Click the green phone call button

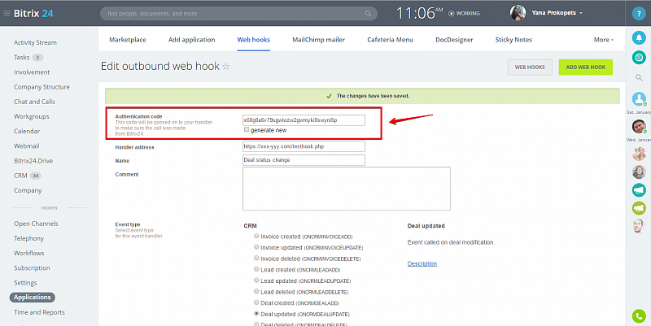click(x=639, y=316)
